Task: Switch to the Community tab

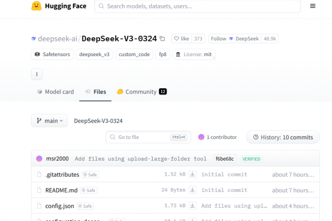Action: 142,91
